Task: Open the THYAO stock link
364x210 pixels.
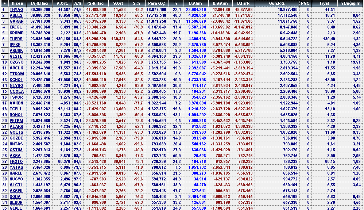Action: pyautogui.click(x=16, y=9)
